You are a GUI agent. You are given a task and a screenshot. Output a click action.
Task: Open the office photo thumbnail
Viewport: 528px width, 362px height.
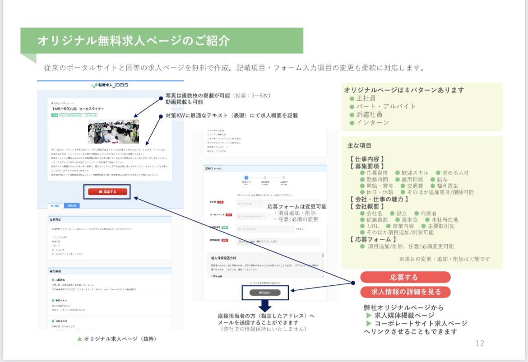pyautogui.click(x=113, y=131)
